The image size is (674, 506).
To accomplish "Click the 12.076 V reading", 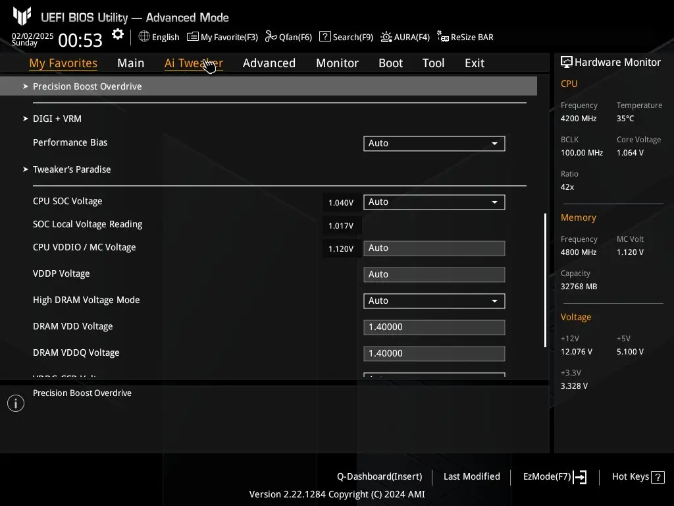I will (577, 352).
